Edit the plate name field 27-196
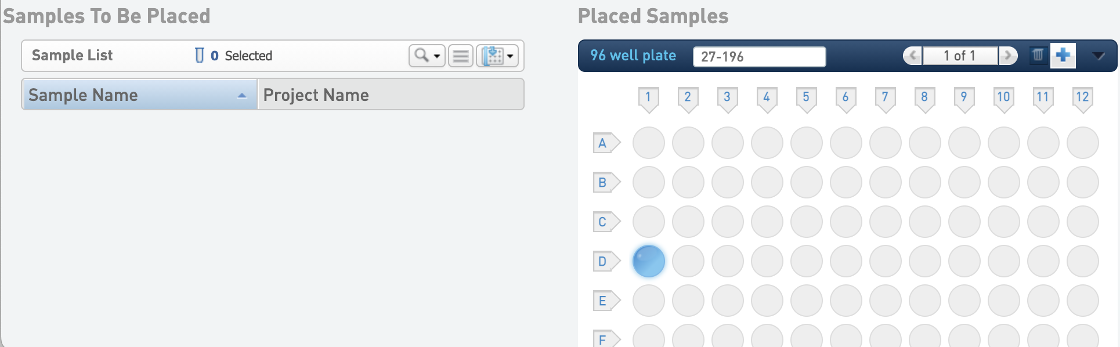1120x347 pixels. pyautogui.click(x=759, y=56)
